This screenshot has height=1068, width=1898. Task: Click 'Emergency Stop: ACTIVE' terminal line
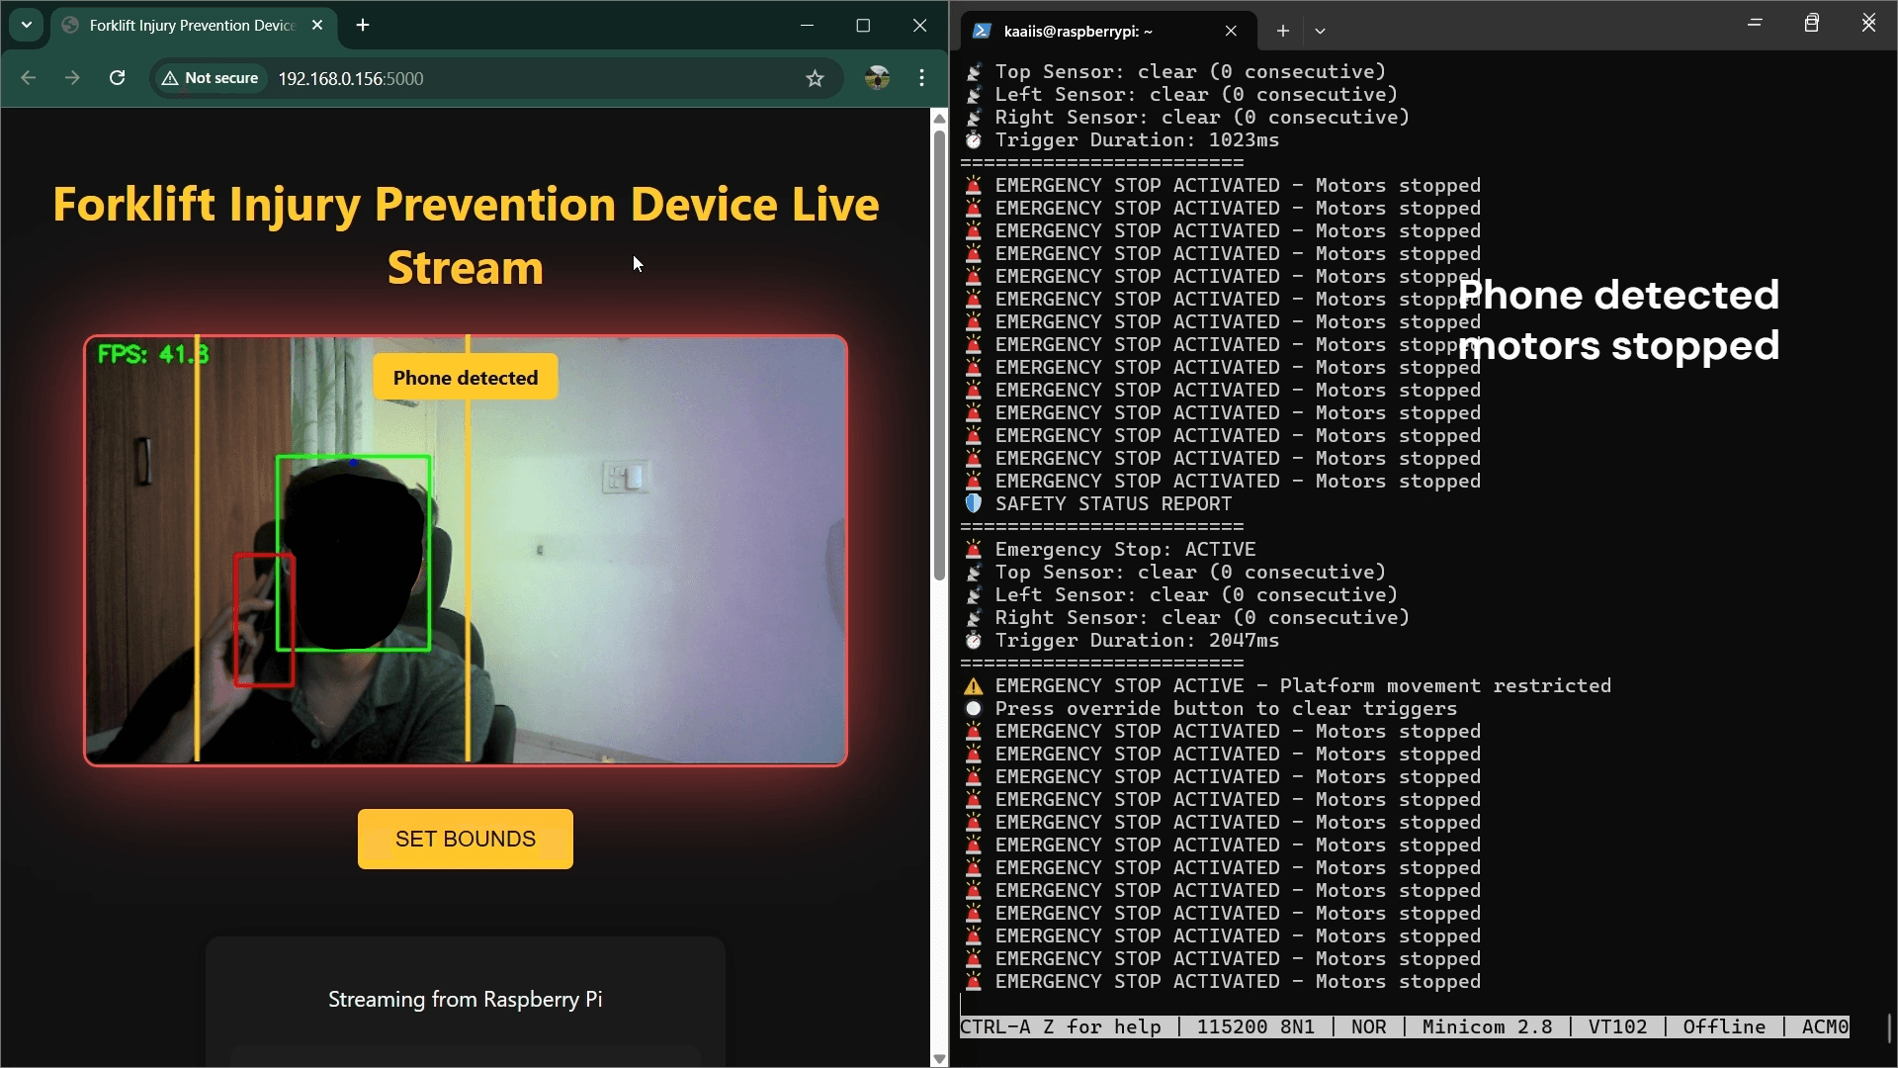point(1125,550)
